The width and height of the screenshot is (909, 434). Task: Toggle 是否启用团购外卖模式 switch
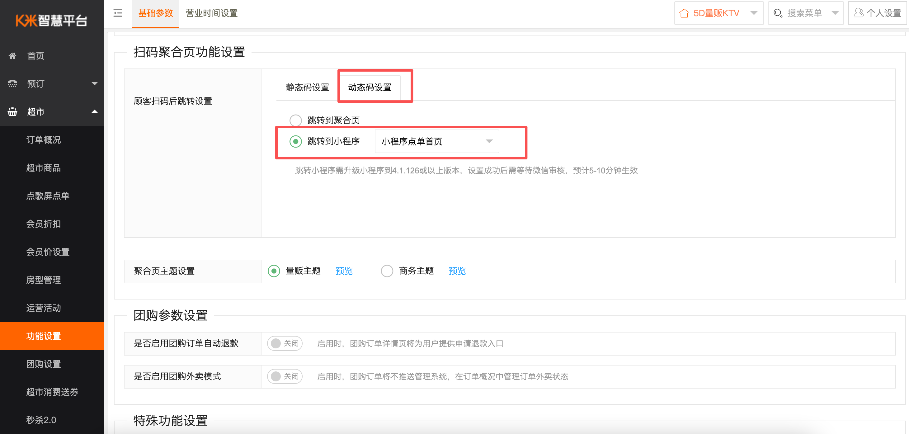point(285,376)
